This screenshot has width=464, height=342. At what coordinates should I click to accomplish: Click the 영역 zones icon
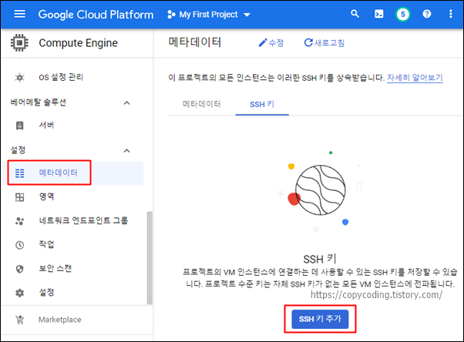coord(19,197)
